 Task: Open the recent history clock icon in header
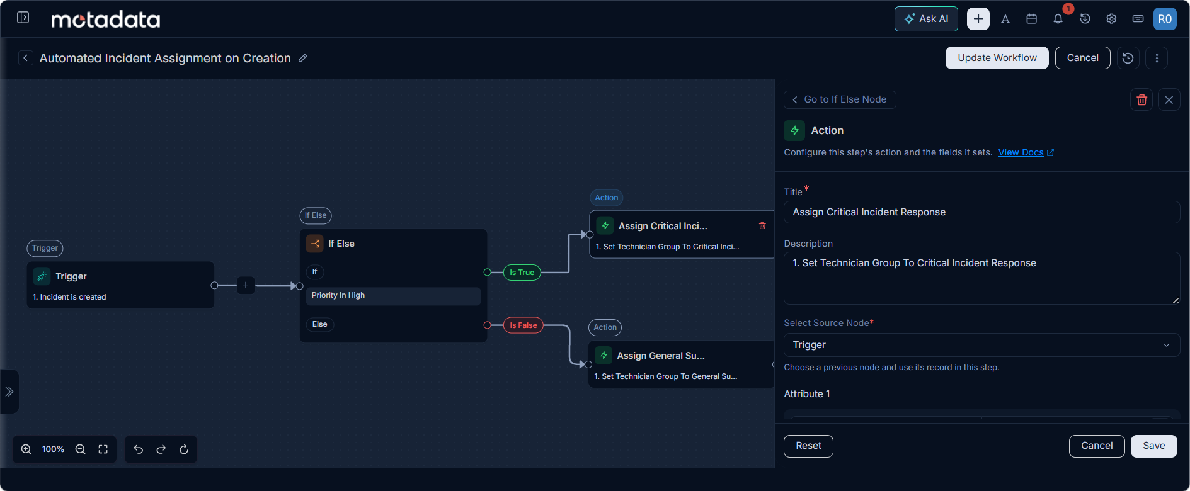point(1085,19)
